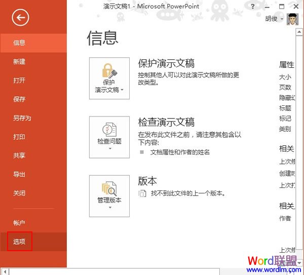
Task: Click the 作者 property label
Action: pos(285,218)
